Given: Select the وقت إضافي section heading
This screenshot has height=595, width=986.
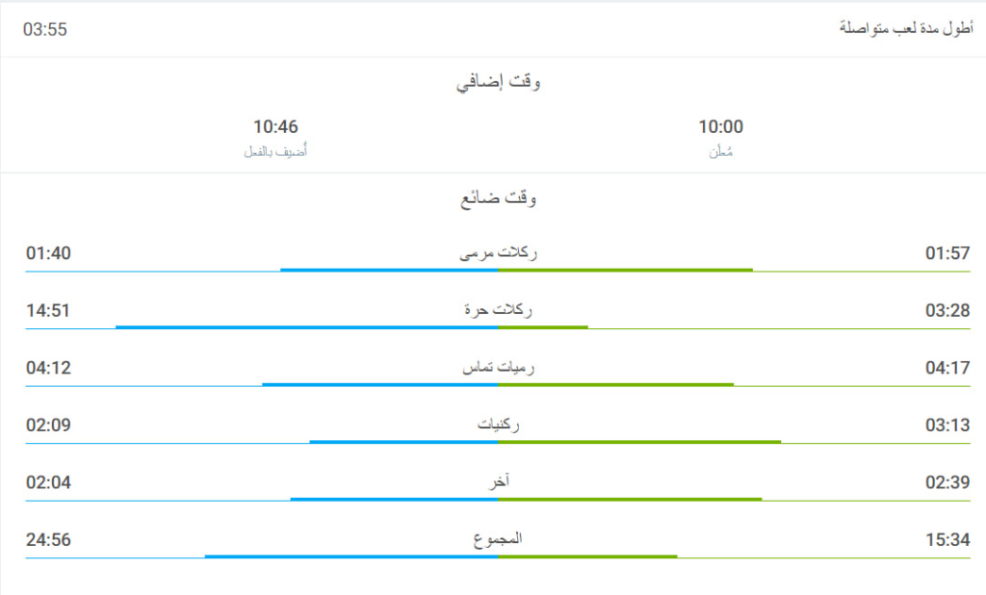Looking at the screenshot, I should tap(498, 83).
